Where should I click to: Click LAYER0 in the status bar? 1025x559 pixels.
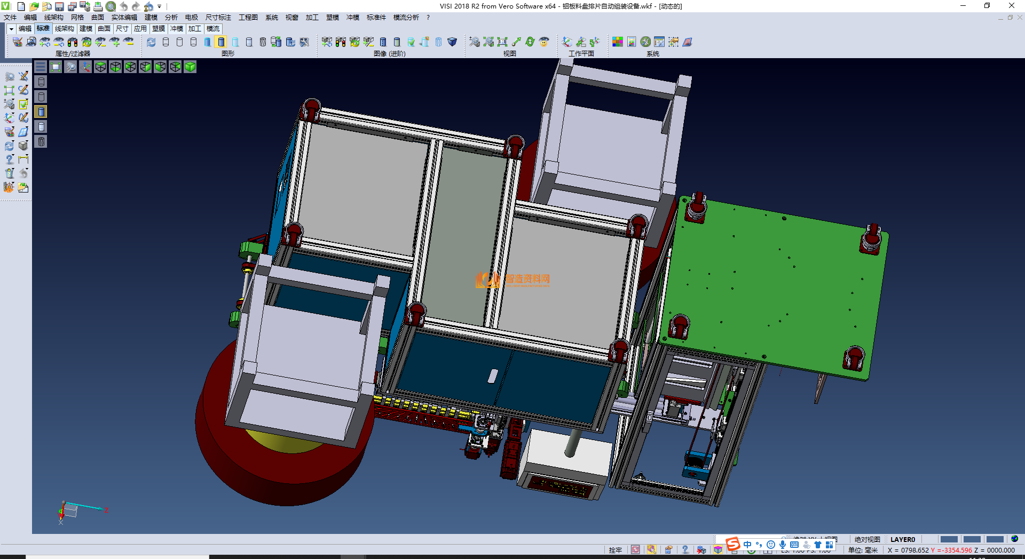point(902,539)
